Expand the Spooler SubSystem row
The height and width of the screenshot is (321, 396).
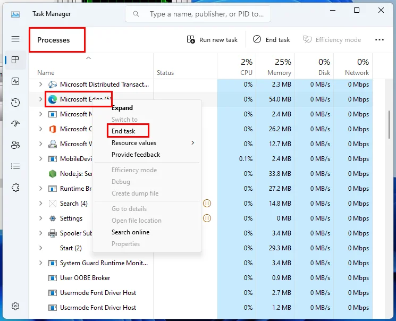pos(40,233)
